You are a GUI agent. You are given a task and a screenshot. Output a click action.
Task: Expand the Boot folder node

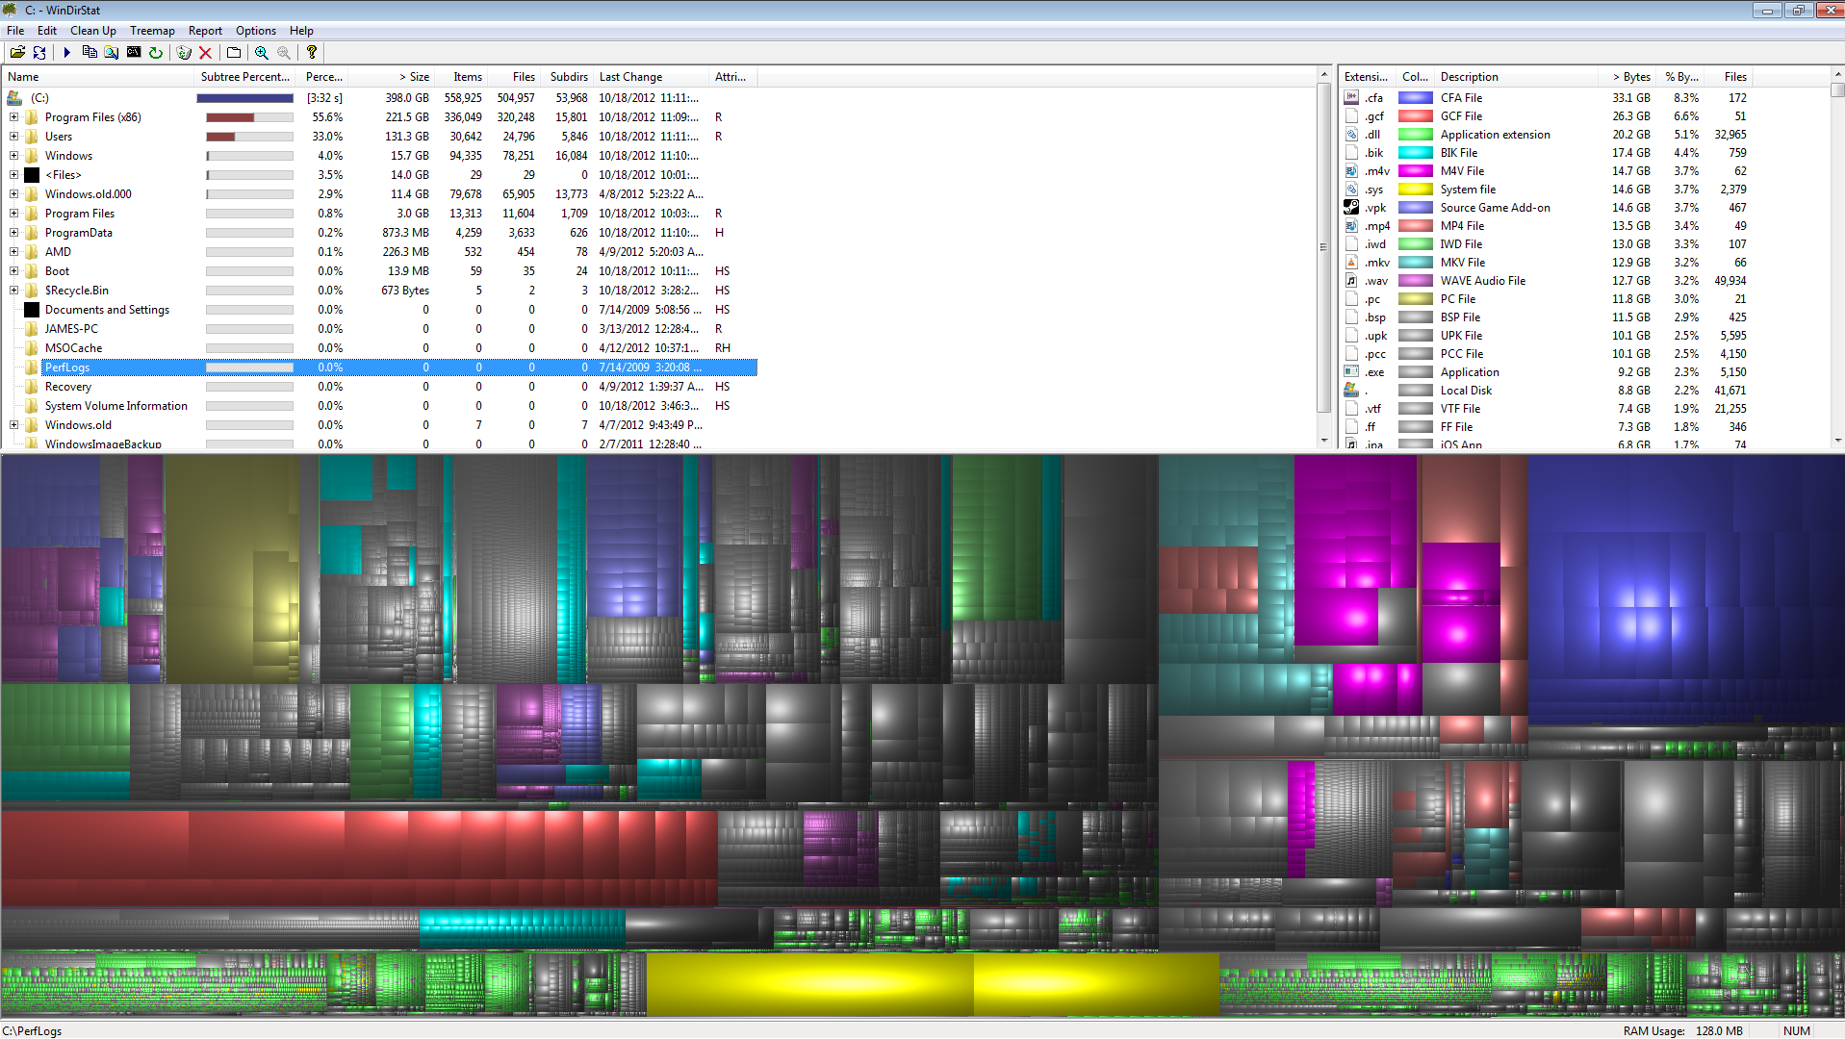[14, 271]
